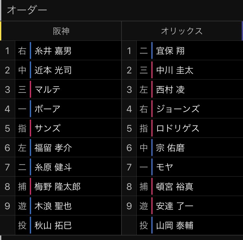The image size is (243, 240).
Task: Select マルテ batting third for Hanshin
Action: [61, 90]
